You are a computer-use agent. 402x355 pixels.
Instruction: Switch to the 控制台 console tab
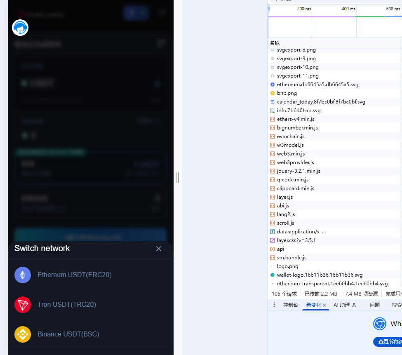(x=290, y=305)
